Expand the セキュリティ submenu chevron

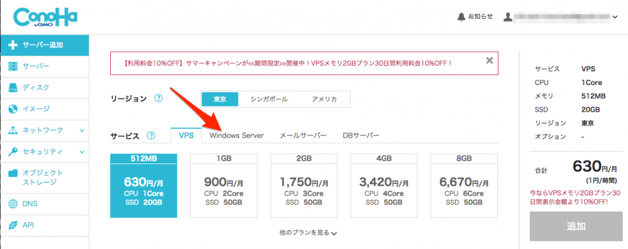tap(82, 152)
